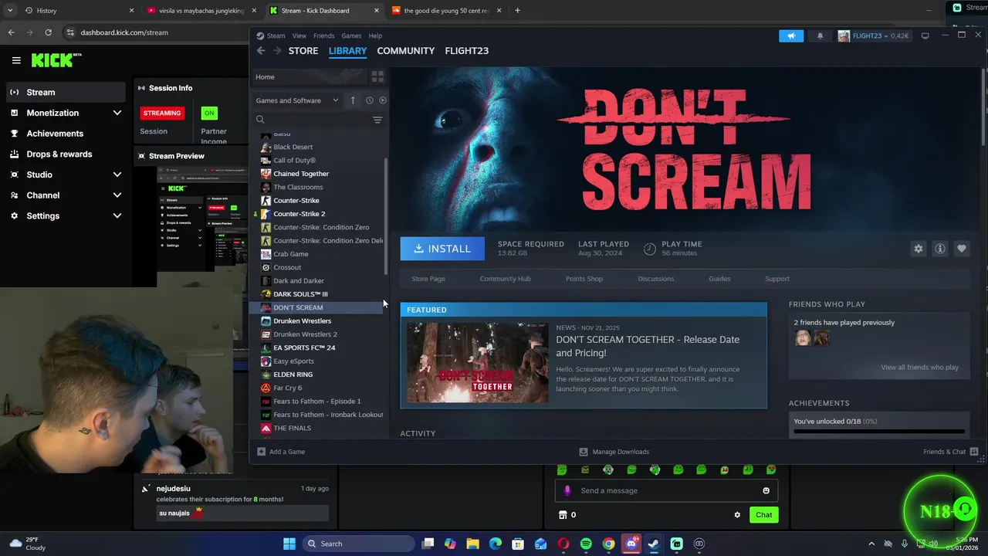Open the DON'T SCREAM TOGETHER news thumbnail

(478, 363)
